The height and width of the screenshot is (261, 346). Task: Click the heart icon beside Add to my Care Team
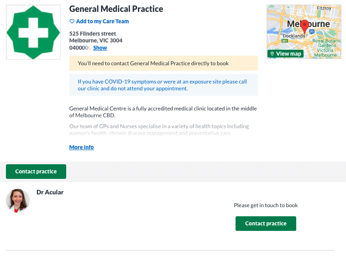coord(72,21)
